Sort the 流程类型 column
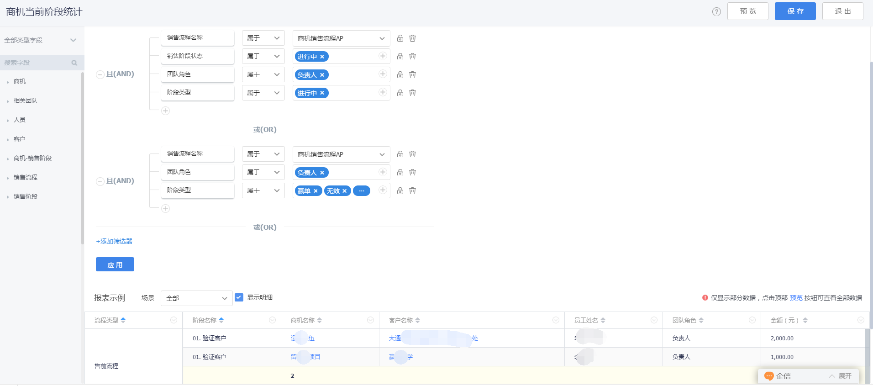This screenshot has height=386, width=873. pyautogui.click(x=123, y=320)
